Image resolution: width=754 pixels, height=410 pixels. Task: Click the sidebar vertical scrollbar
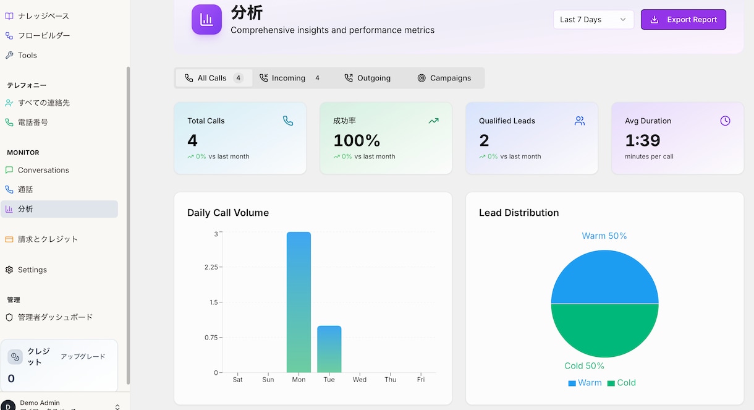128,226
